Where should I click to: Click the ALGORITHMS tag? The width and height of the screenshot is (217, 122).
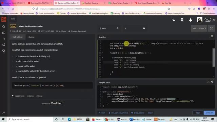pos(20,96)
